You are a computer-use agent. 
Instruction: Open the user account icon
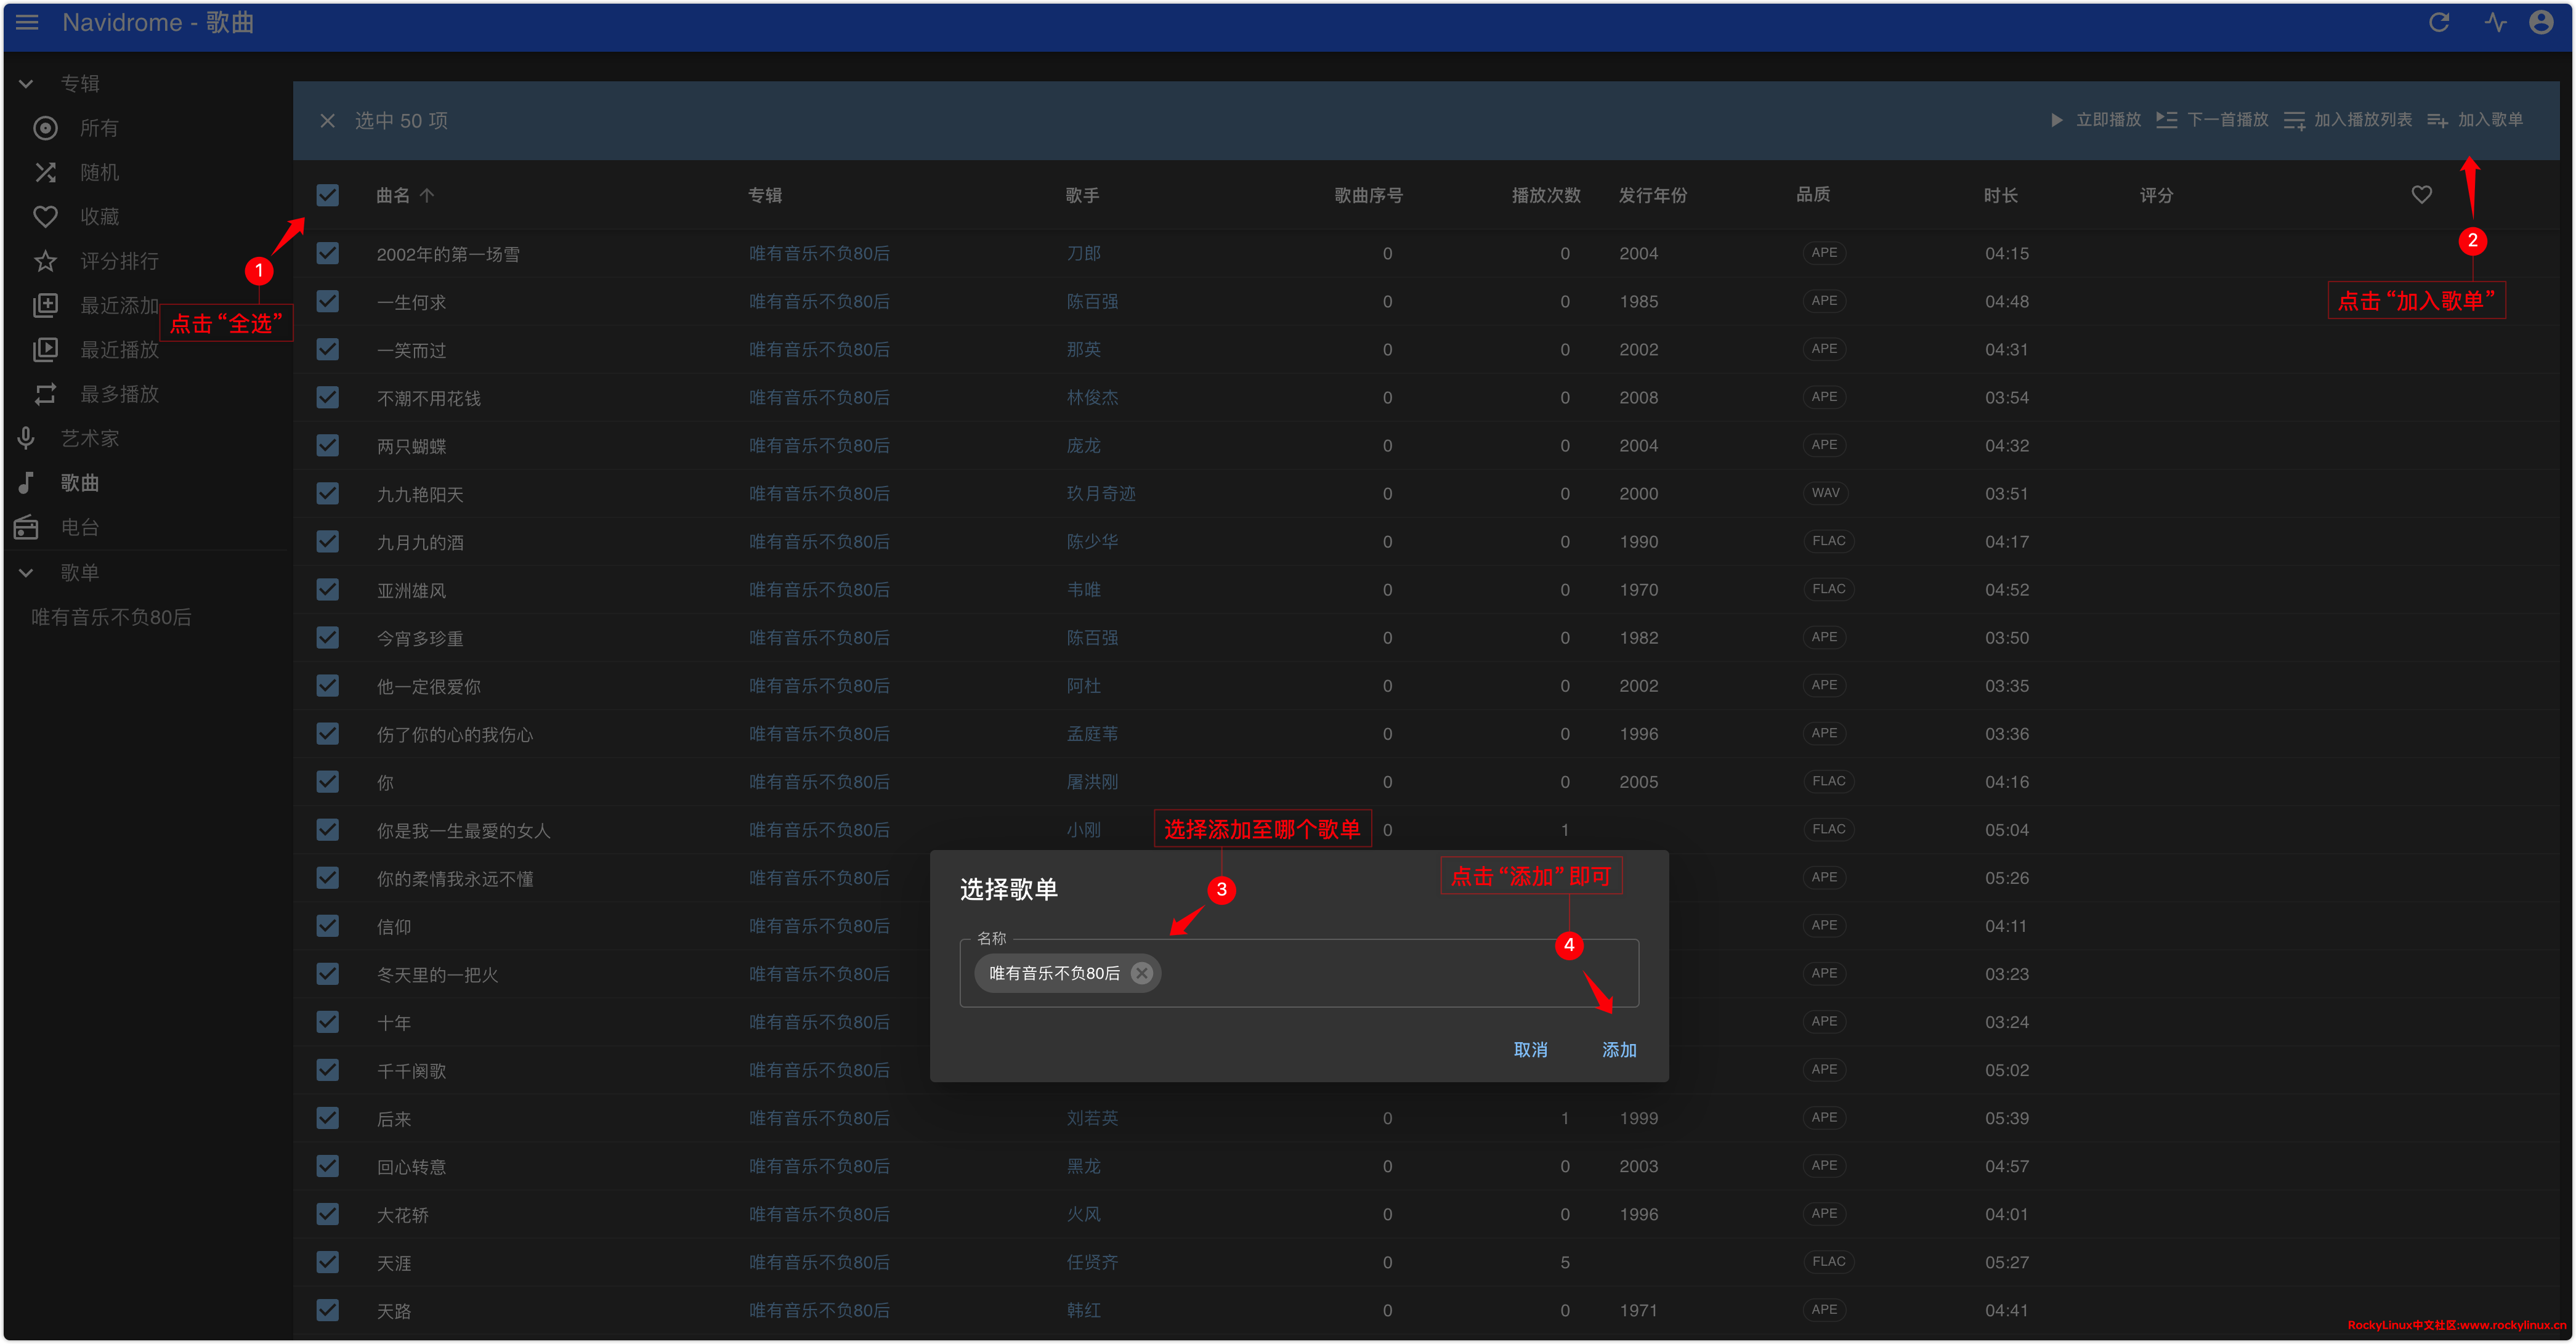click(2541, 22)
